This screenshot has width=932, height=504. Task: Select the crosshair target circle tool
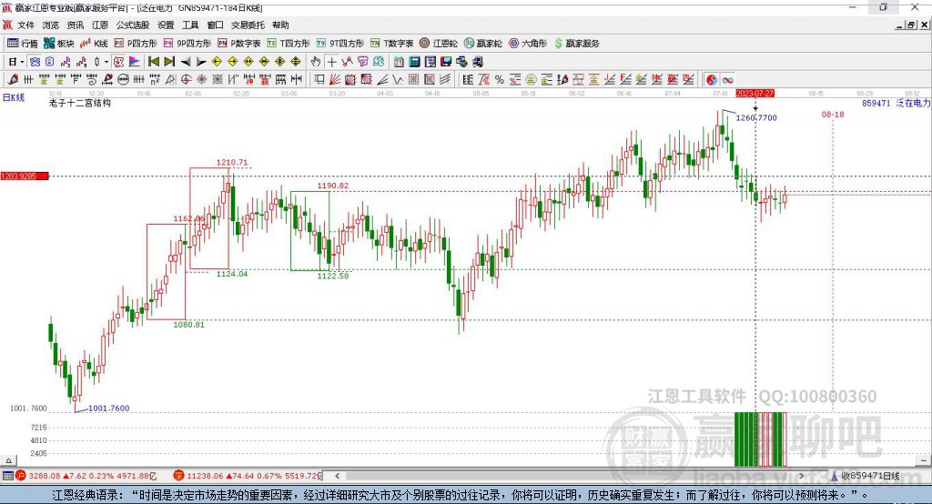coord(186,80)
